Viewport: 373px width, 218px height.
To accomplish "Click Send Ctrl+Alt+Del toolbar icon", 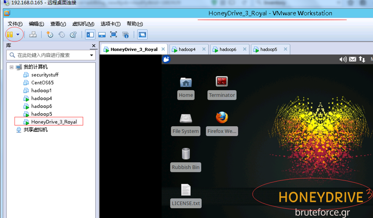I will [x=33, y=35].
